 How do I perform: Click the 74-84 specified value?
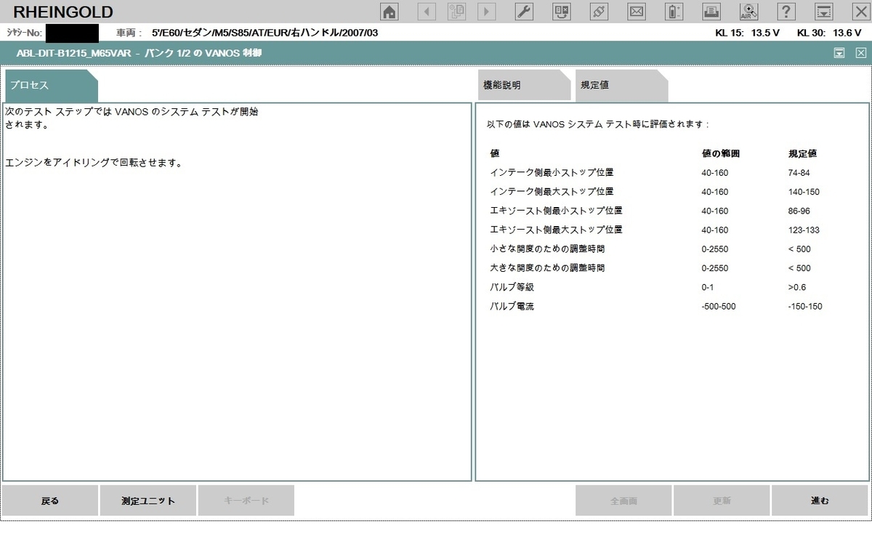[x=799, y=173]
